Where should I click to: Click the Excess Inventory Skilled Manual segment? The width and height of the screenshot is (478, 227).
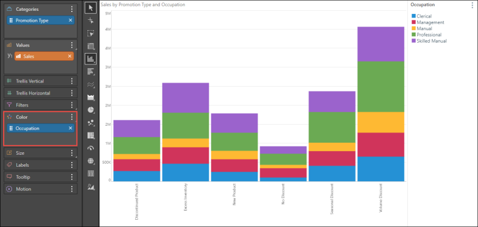coord(186,98)
